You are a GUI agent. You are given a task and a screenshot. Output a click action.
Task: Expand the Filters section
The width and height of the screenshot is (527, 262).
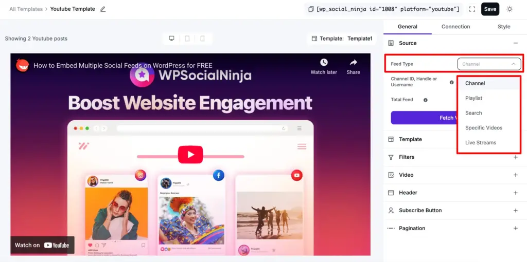(515, 157)
